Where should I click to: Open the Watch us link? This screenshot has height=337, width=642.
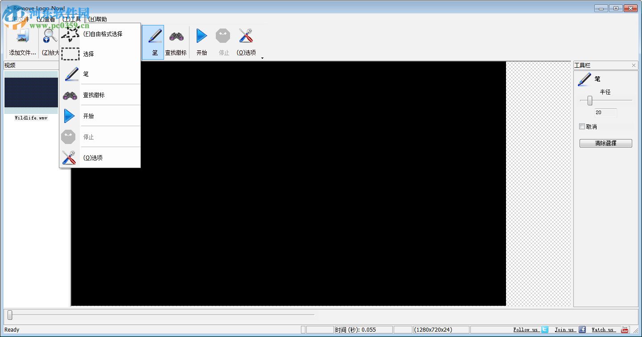click(603, 330)
